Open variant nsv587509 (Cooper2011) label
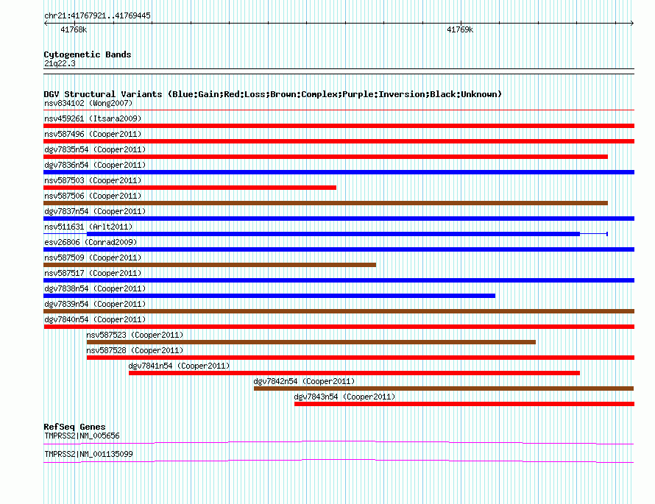This screenshot has width=655, height=504. coord(93,258)
